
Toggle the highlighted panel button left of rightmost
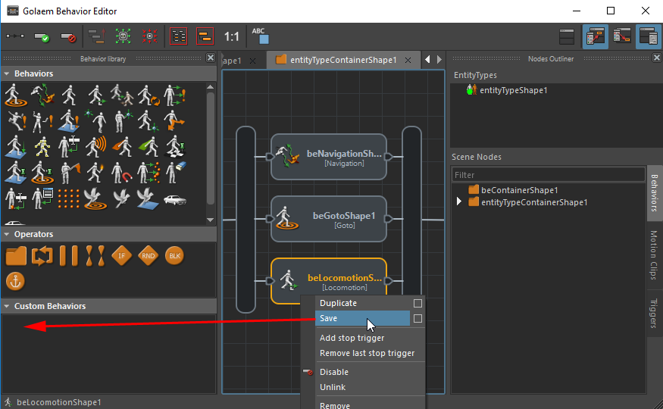595,37
